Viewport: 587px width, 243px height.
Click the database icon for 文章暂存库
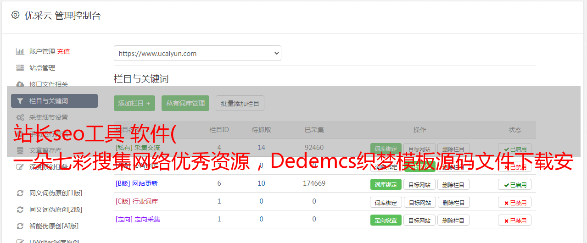point(20,150)
